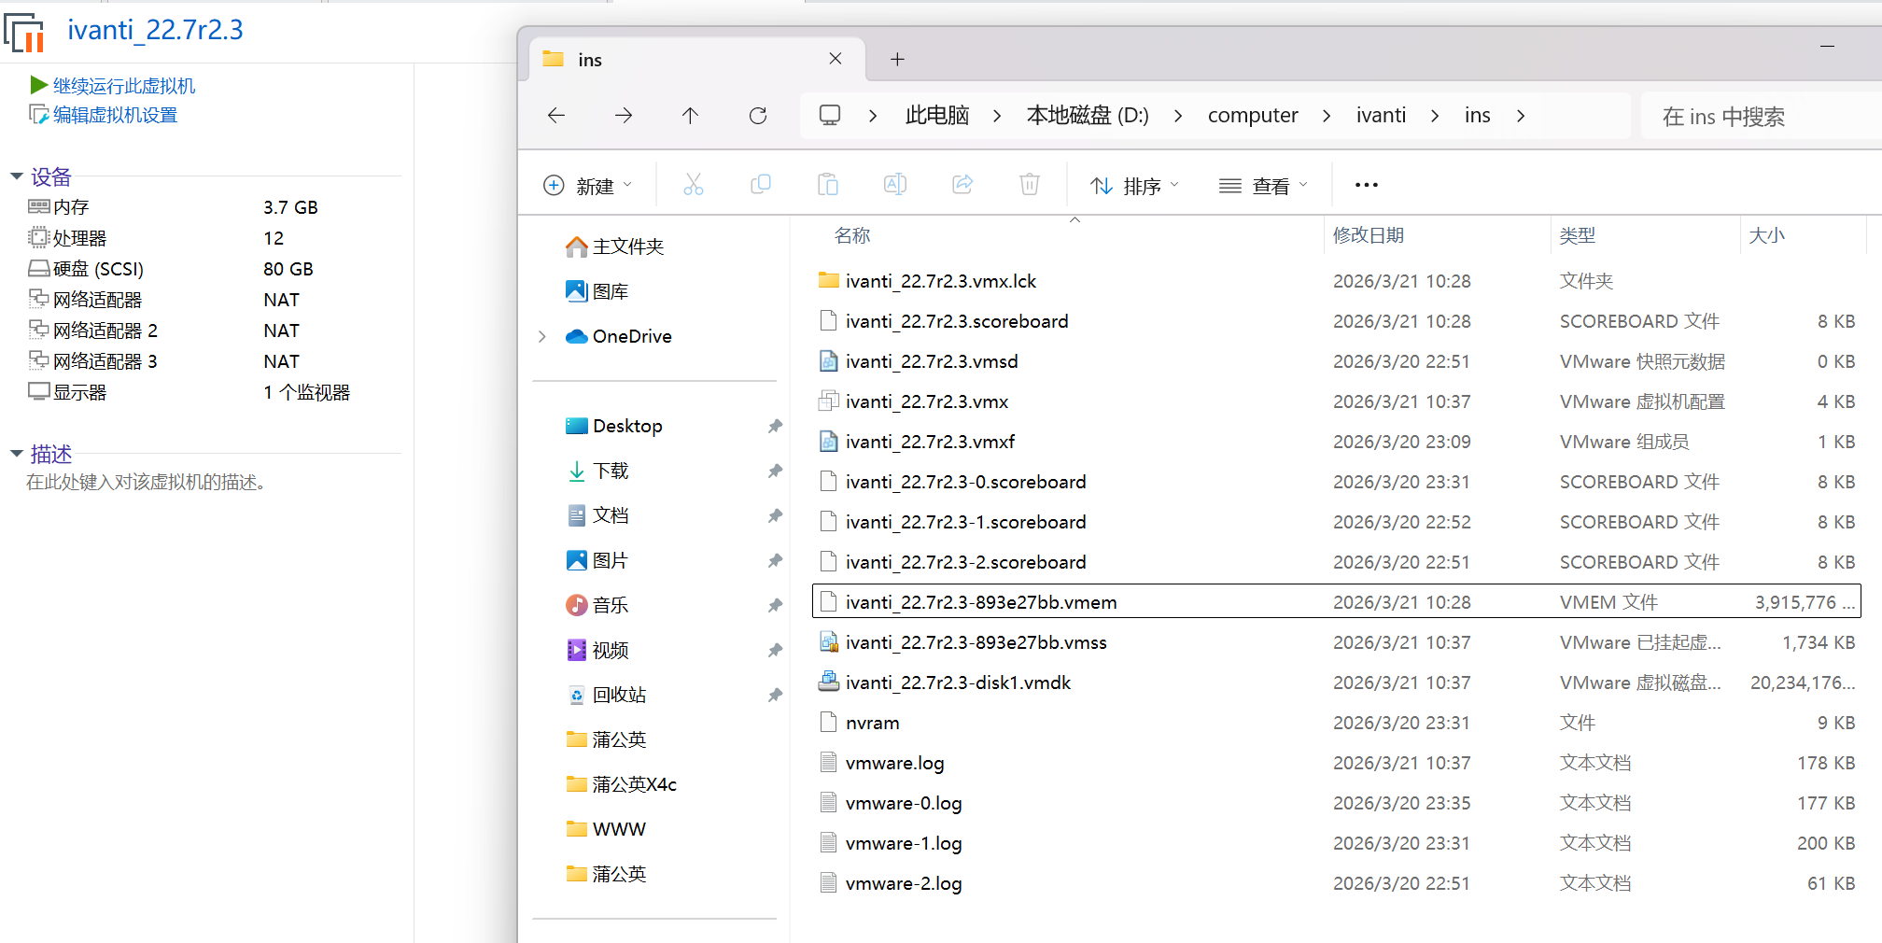Screen dimensions: 1882x943
Task: Open the 新建 (New) dropdown
Action: (588, 186)
